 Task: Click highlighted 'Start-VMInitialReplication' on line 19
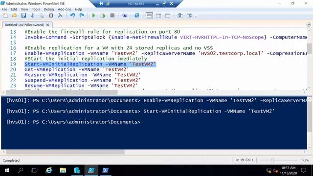(64, 64)
